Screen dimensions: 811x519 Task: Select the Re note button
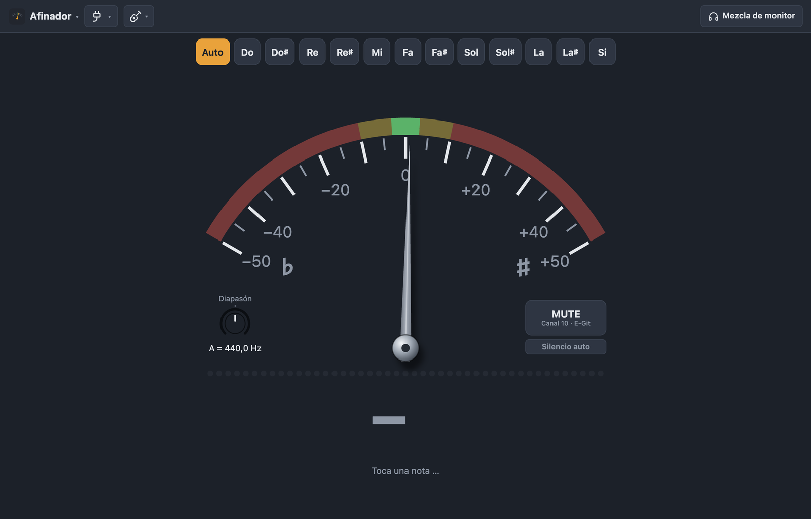pos(312,52)
